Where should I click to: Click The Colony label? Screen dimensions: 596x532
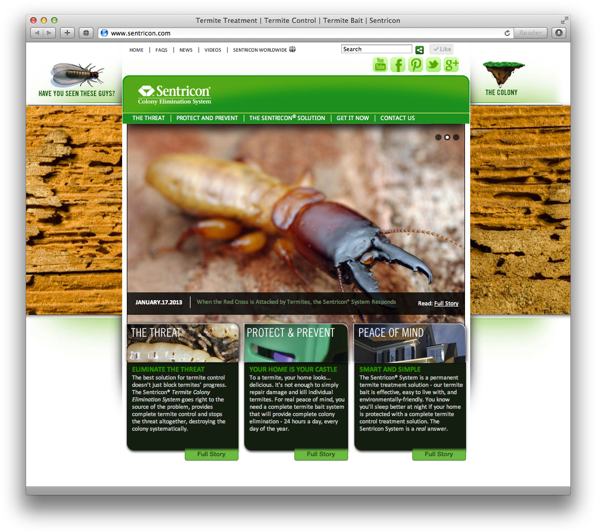[502, 92]
